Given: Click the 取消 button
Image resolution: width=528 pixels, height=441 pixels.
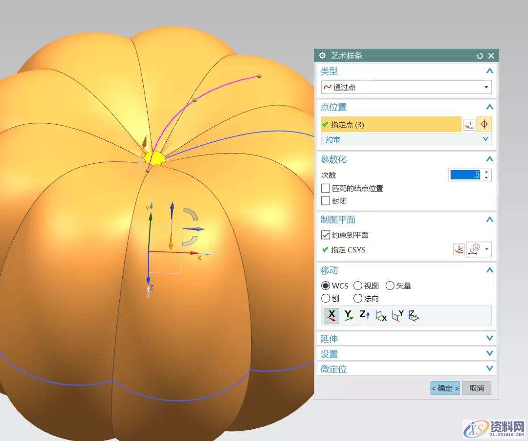Looking at the screenshot, I should (476, 388).
